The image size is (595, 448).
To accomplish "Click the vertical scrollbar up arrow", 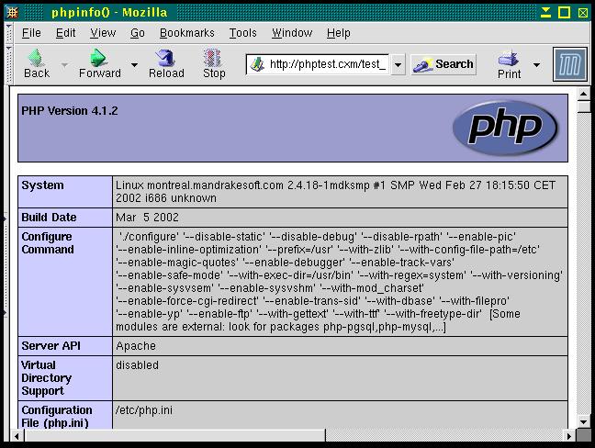I will (583, 94).
